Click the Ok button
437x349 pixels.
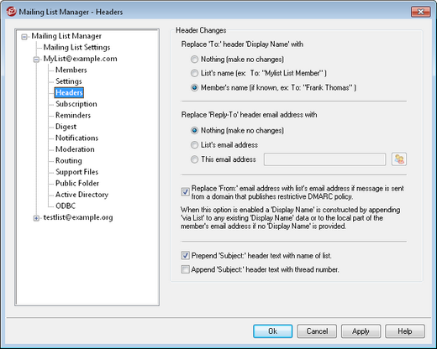coord(273,331)
